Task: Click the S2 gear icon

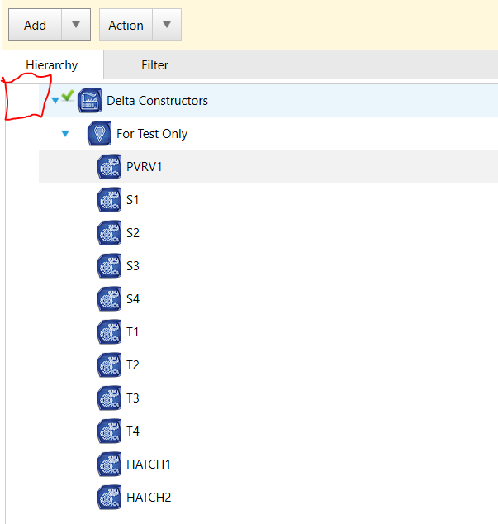Action: click(110, 232)
